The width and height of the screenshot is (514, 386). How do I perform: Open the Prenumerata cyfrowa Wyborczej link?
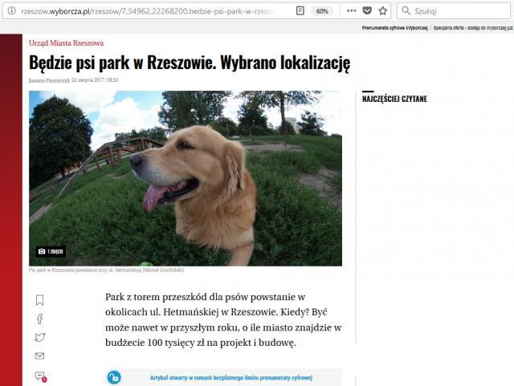pos(395,26)
